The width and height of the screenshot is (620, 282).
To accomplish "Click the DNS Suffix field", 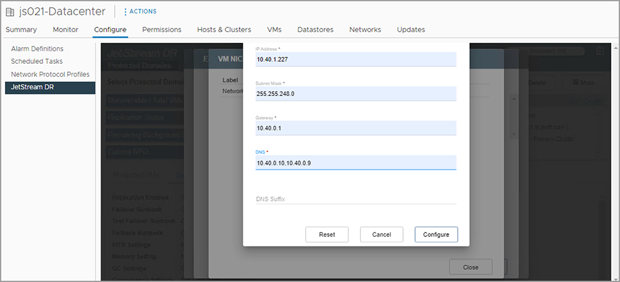I will tap(356, 199).
